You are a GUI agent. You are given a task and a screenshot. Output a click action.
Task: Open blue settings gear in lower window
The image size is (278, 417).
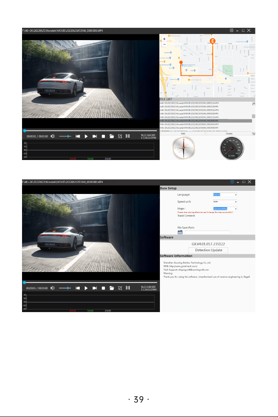[232, 182]
